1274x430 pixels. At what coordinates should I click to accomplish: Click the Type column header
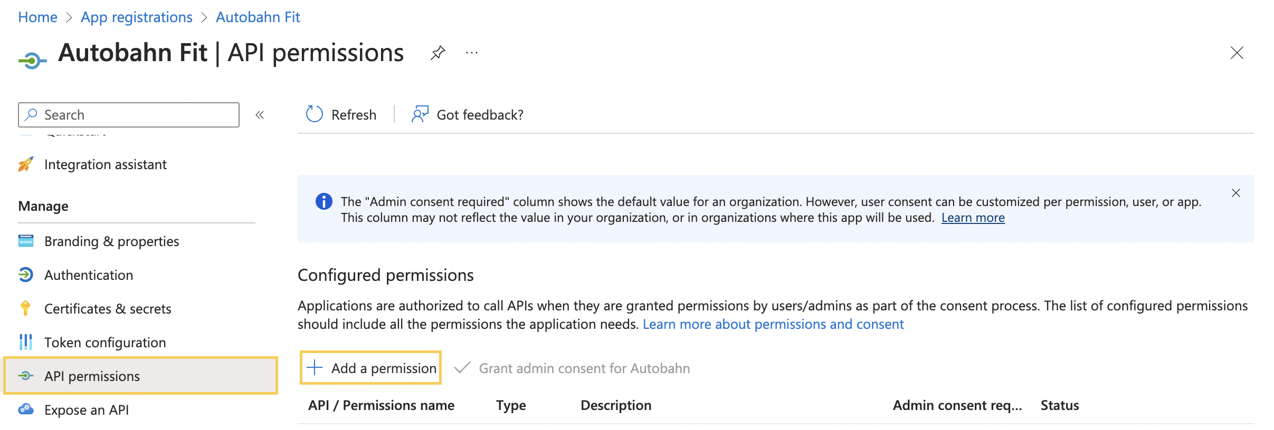point(511,405)
